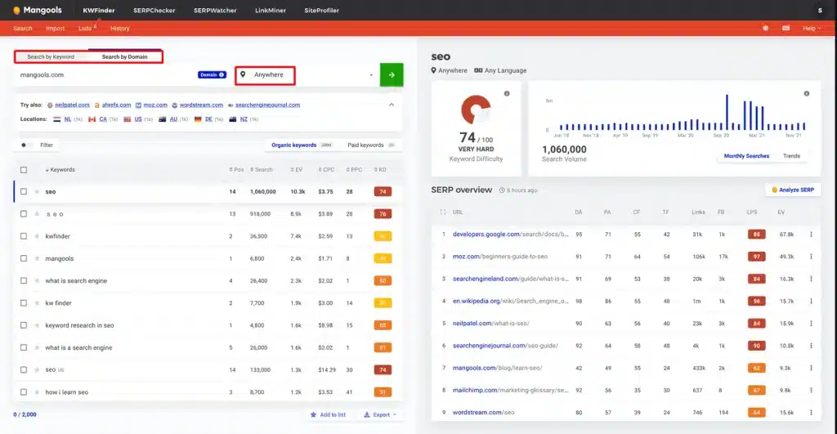Click the green search arrow button
This screenshot has height=434, width=837.
(392, 74)
